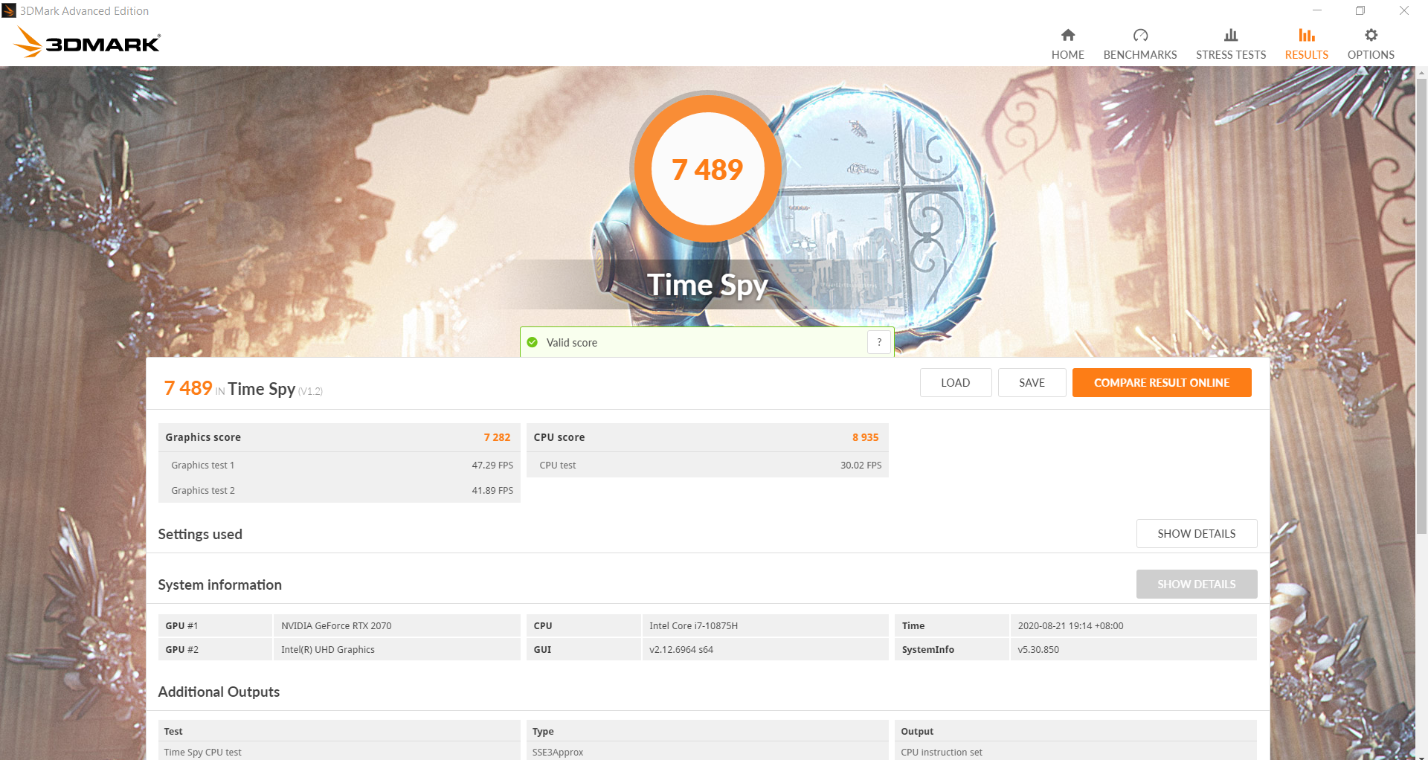
Task: Click 41.89 FPS value
Action: click(492, 490)
